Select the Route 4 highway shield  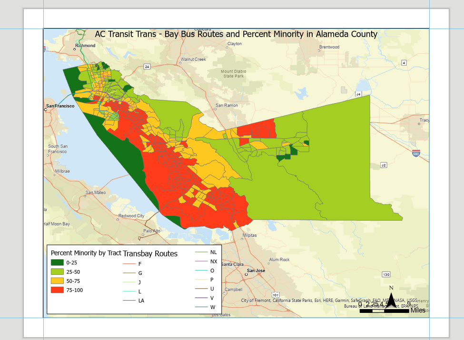pos(404,63)
